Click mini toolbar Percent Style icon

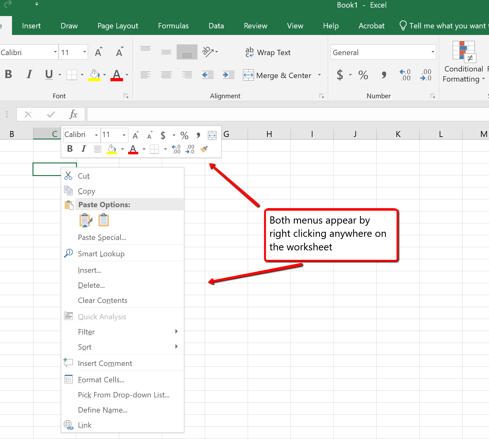[185, 135]
